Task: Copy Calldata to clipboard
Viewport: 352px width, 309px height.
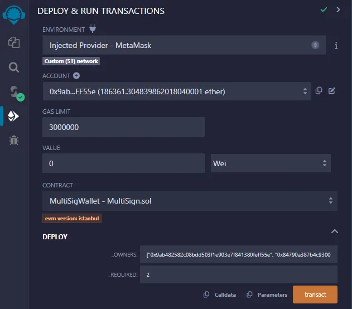Action: 222,295
